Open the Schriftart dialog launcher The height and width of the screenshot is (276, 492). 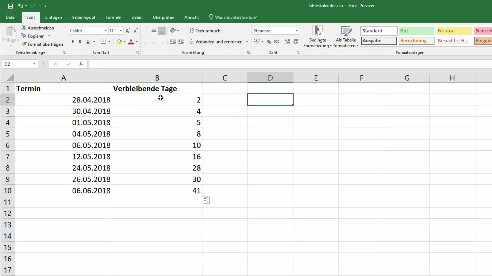click(x=138, y=53)
